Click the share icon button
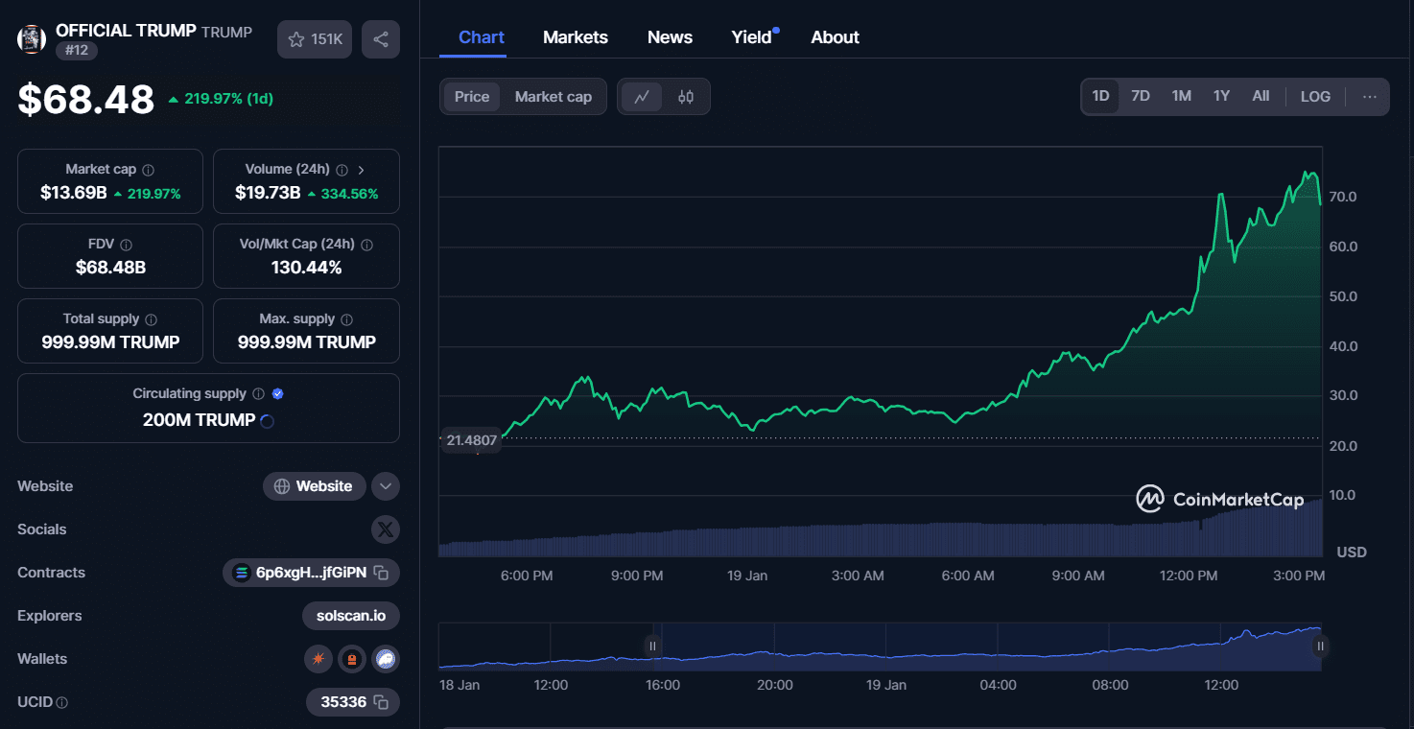Viewport: 1414px width, 729px height. 381,39
